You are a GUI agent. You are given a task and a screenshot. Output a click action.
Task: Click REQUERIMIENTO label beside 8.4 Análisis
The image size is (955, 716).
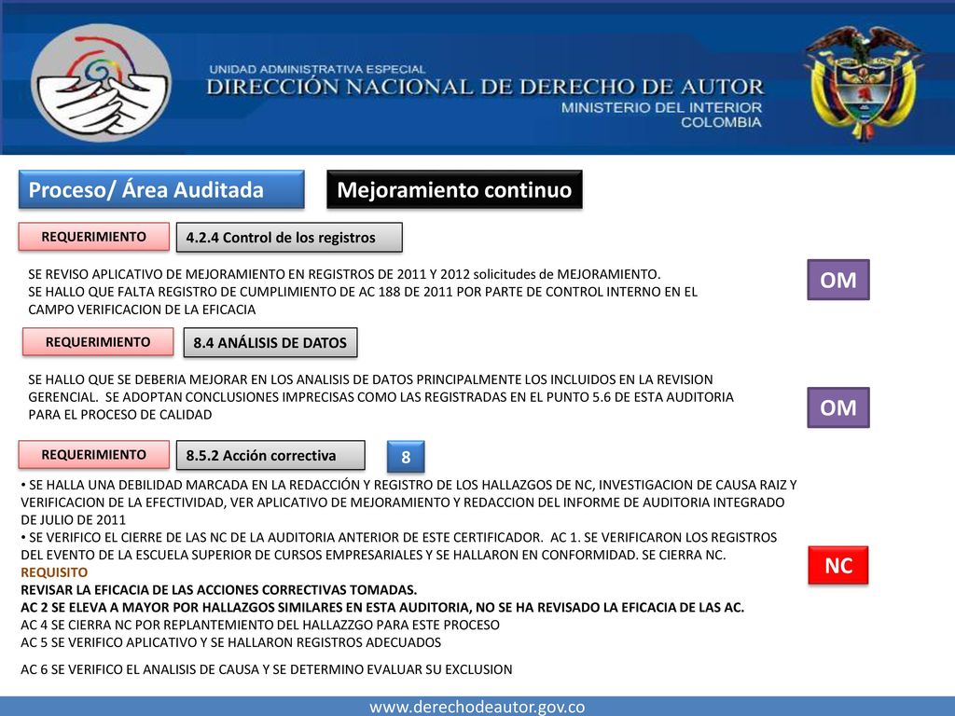pos(98,342)
